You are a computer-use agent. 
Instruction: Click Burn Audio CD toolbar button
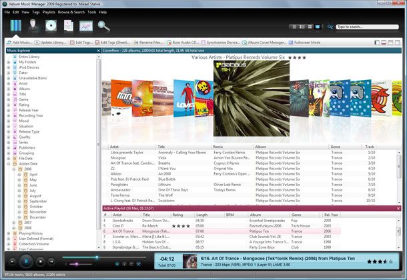pos(183,43)
